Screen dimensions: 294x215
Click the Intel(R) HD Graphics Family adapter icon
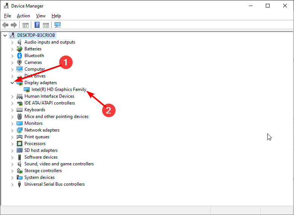[27, 89]
